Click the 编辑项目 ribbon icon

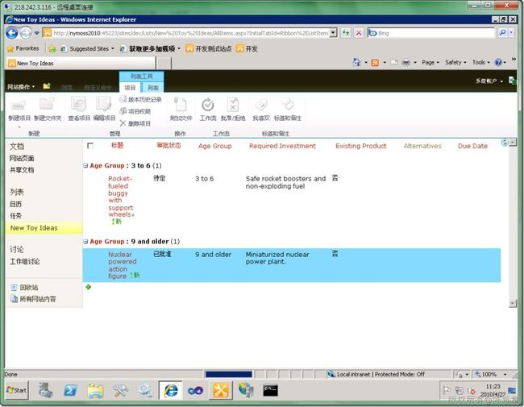click(104, 104)
